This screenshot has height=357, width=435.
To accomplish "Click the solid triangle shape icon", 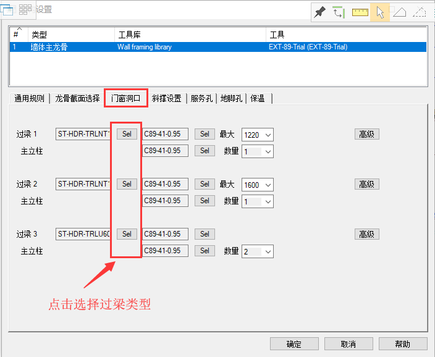I will 400,12.
